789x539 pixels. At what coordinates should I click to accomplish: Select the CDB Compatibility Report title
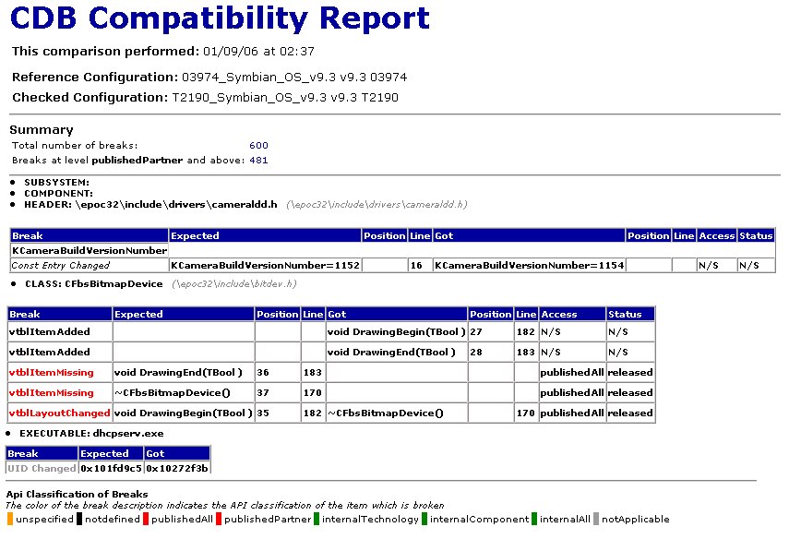click(x=220, y=19)
